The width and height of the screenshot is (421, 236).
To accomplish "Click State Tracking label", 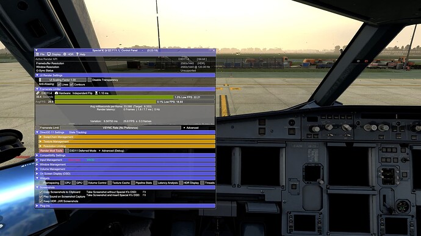I will (77, 133).
